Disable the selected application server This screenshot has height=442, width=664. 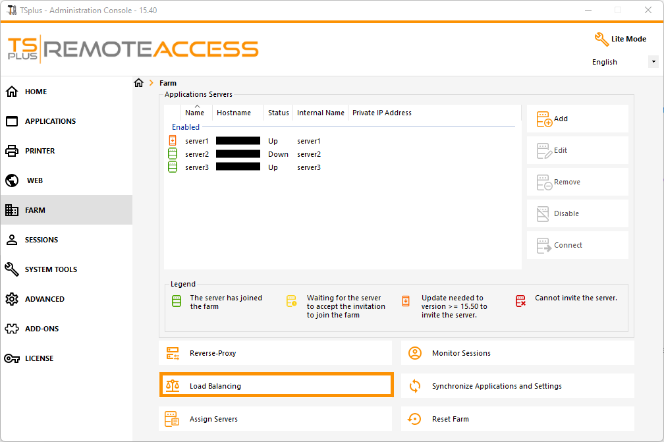pyautogui.click(x=577, y=213)
